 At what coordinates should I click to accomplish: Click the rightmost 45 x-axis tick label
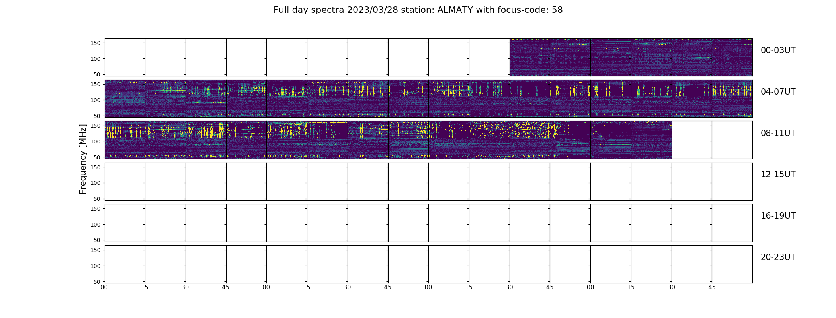click(712, 287)
